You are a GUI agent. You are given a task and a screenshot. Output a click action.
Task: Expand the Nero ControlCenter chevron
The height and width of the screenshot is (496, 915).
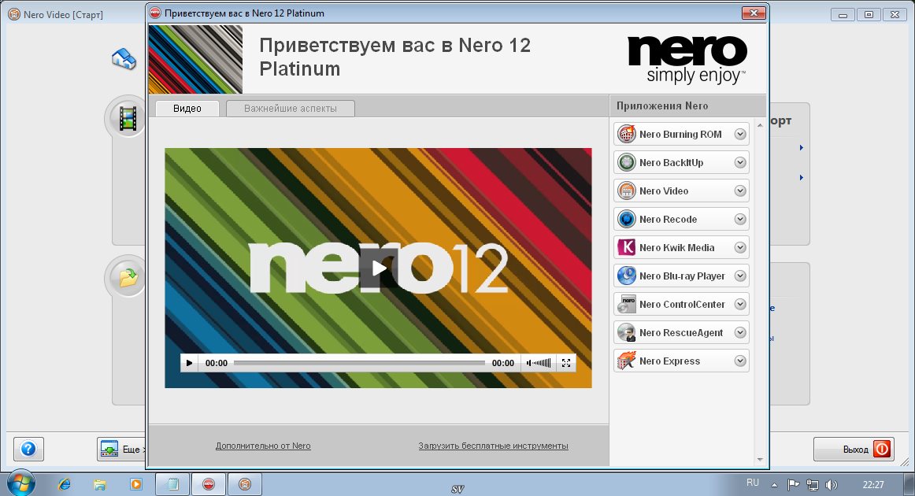coord(740,304)
